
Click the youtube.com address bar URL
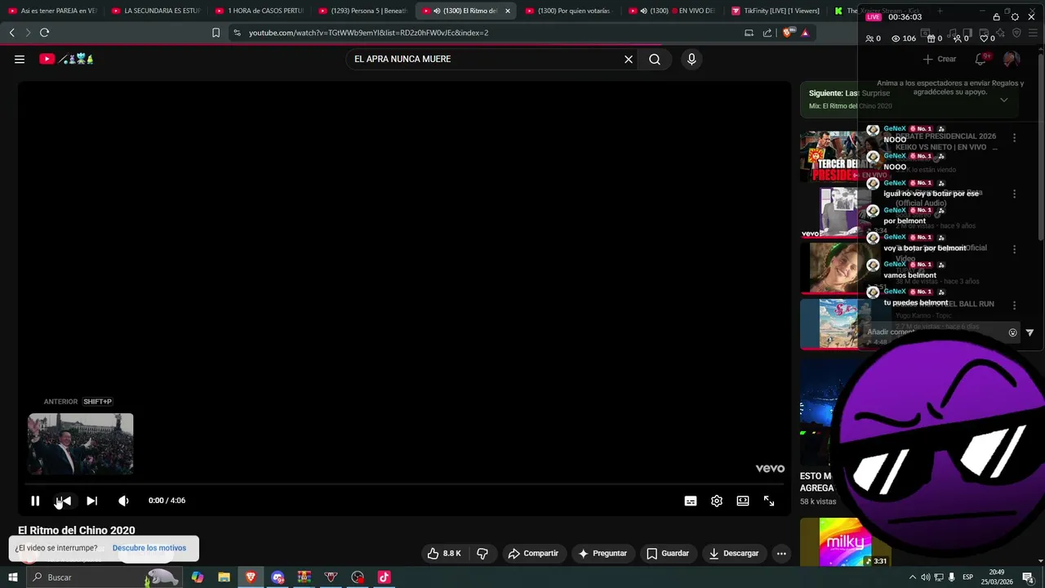[x=368, y=33]
